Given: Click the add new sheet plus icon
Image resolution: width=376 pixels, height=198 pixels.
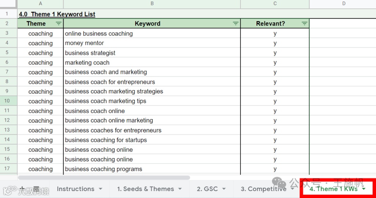Looking at the screenshot, I should [x=23, y=189].
